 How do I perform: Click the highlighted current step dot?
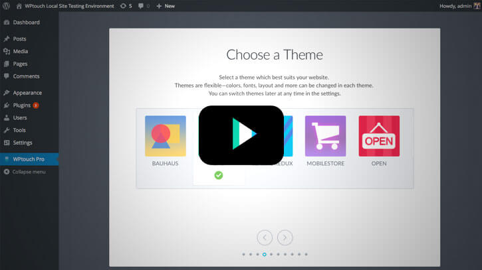click(265, 254)
